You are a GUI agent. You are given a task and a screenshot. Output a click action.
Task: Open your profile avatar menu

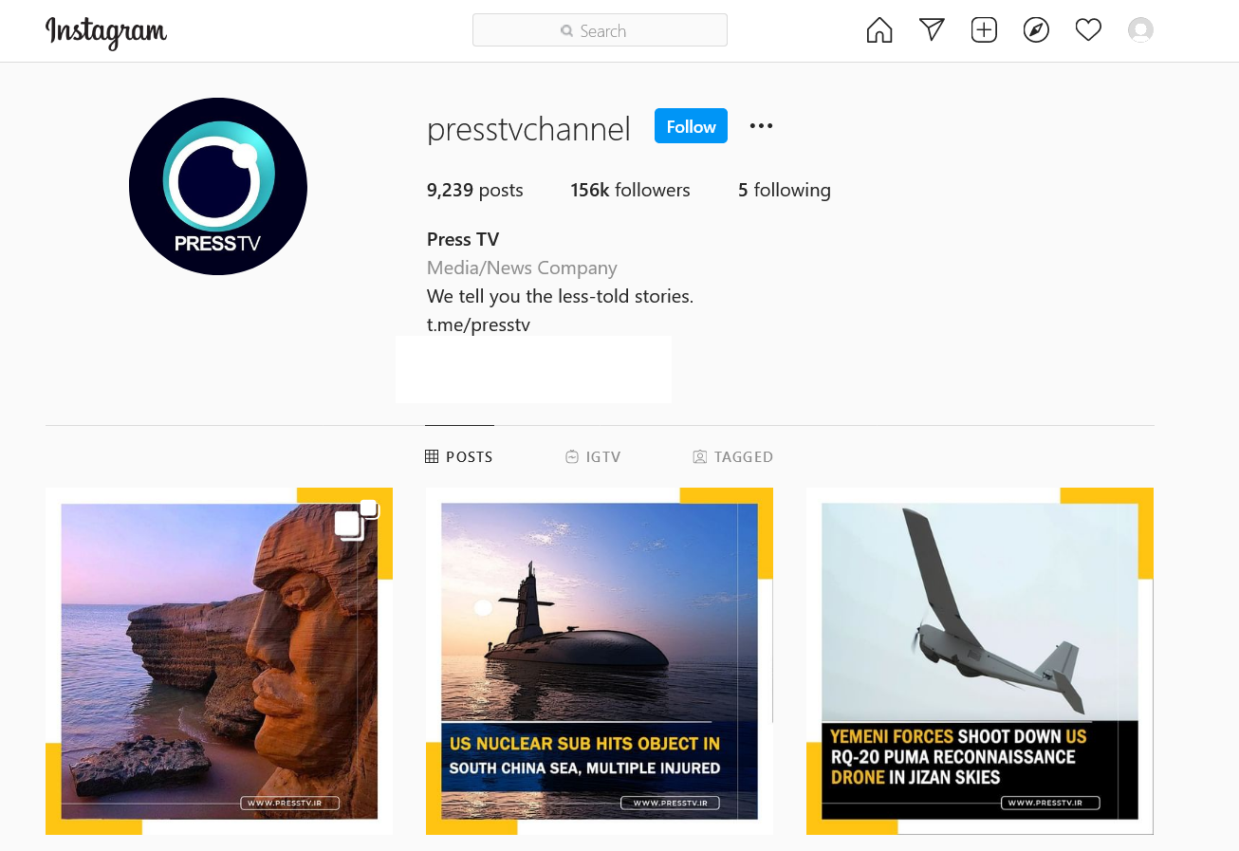(x=1140, y=30)
